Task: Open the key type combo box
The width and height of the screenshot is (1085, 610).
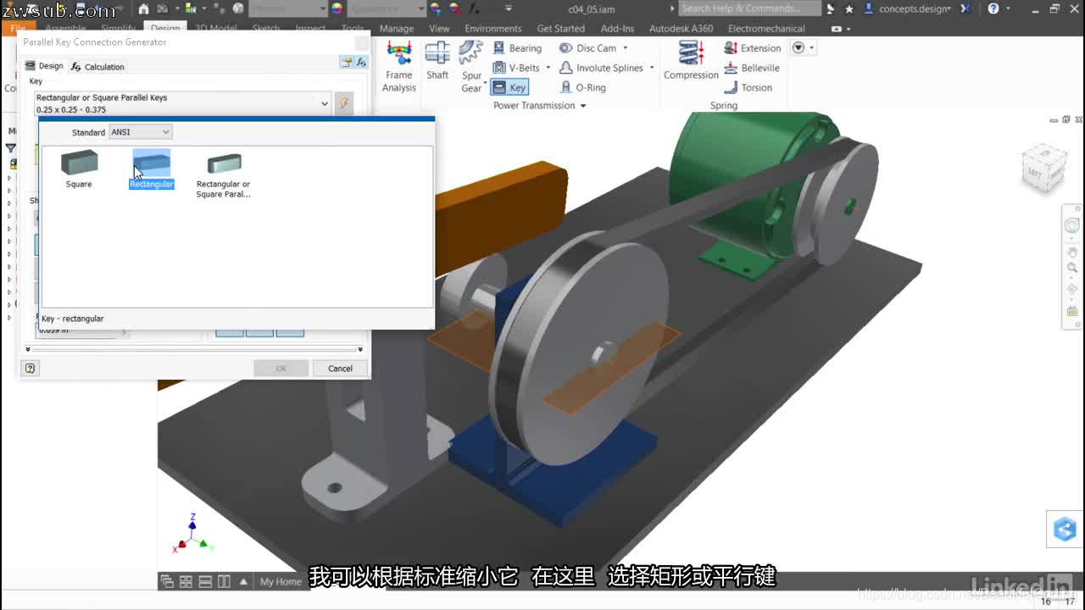Action: click(182, 103)
